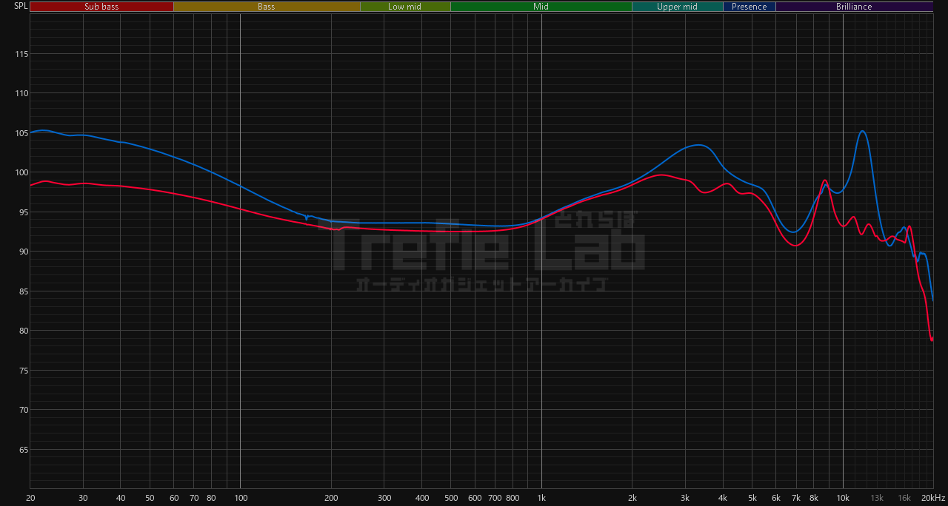Screen dimensions: 948x506
Task: Click the 115 dB level label
Action: coord(21,54)
